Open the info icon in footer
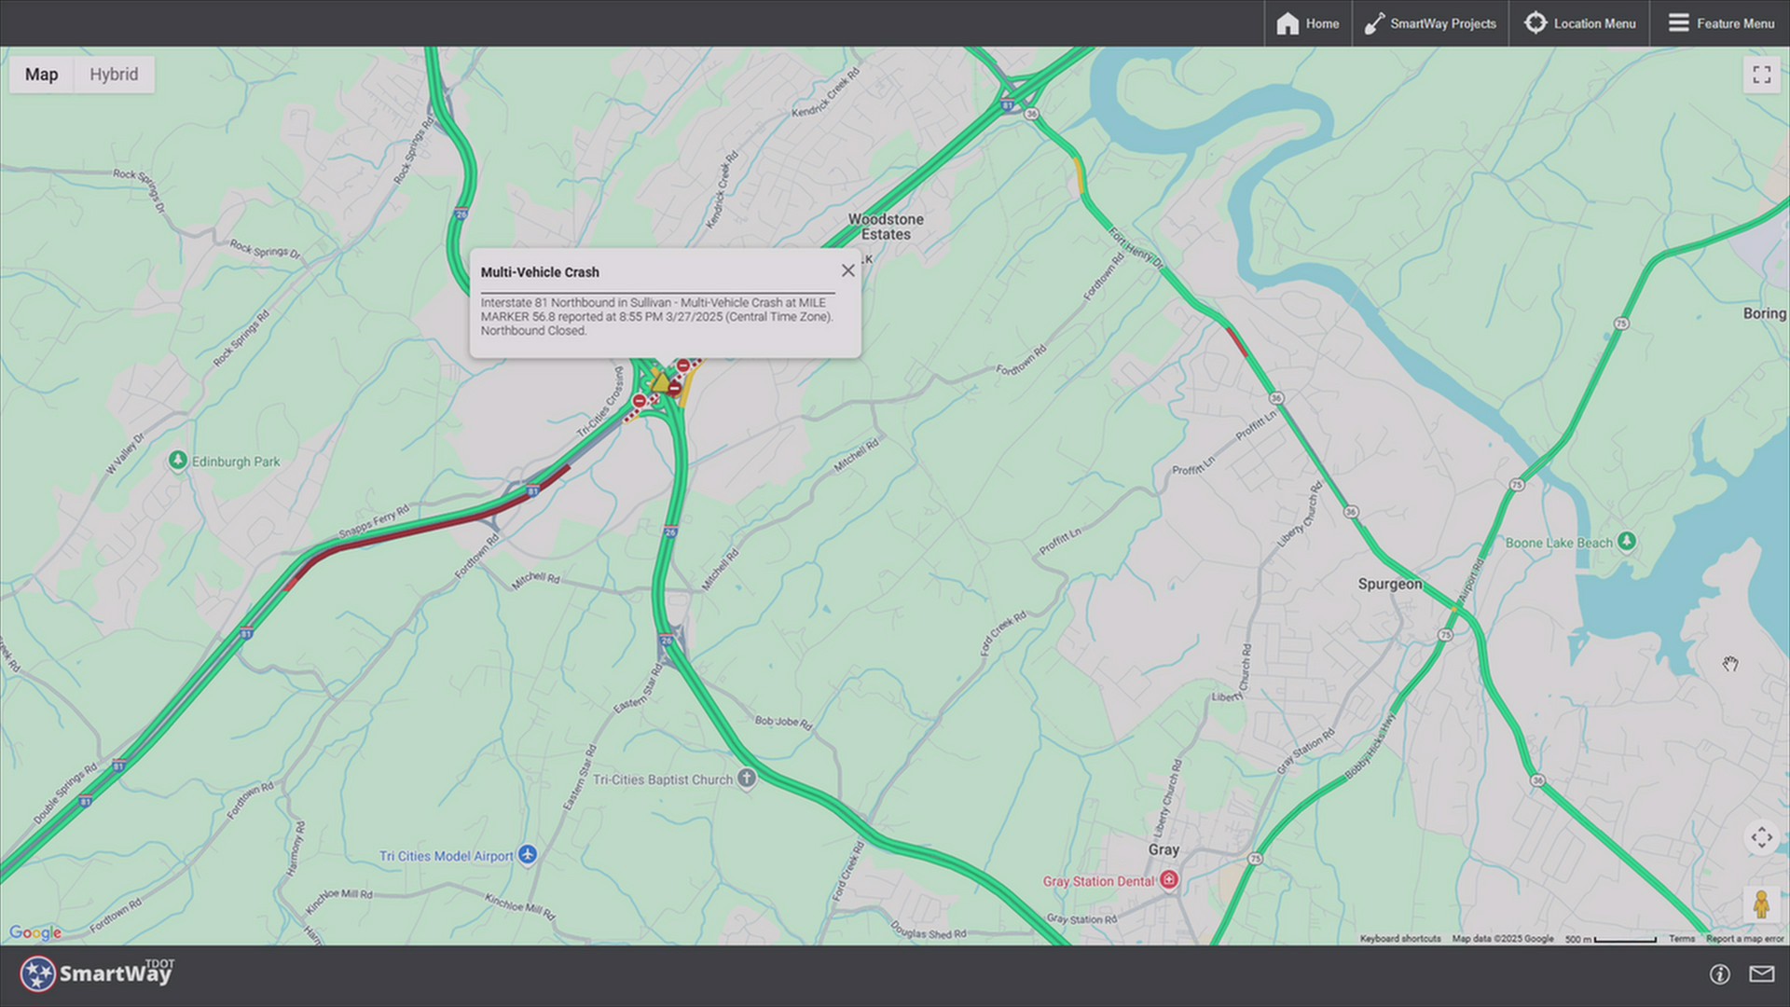The height and width of the screenshot is (1007, 1790). (x=1719, y=974)
